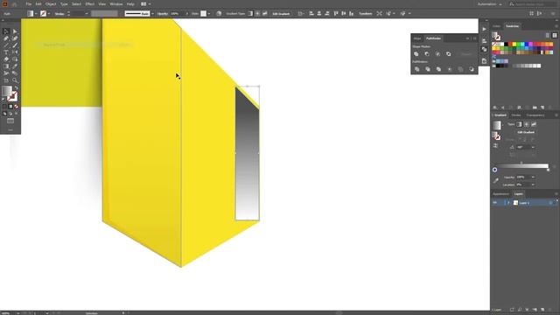
Task: Choose Freeform gradient type in Gradient panel
Action: click(x=534, y=124)
